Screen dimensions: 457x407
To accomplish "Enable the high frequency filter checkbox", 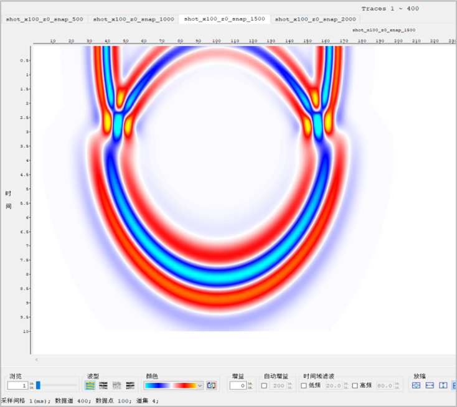I will click(x=355, y=386).
